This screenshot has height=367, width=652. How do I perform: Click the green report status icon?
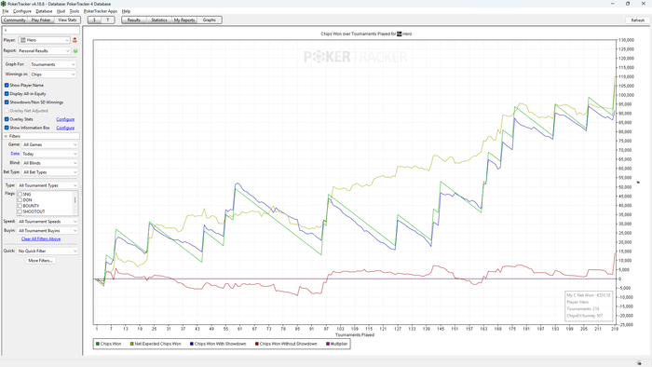click(75, 51)
